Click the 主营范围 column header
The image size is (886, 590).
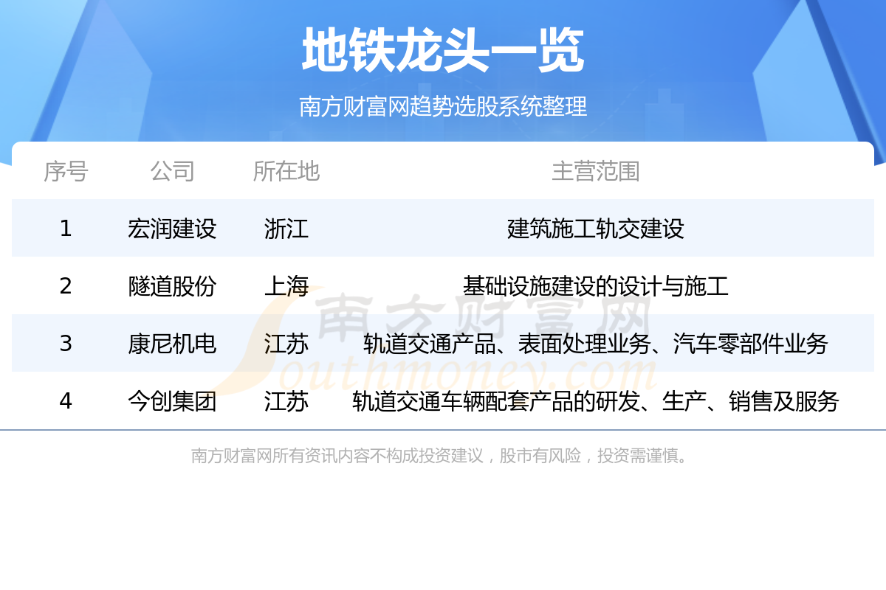(595, 171)
